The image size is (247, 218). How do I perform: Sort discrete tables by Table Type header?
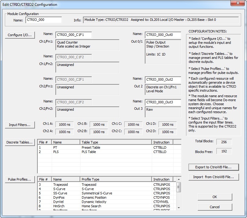[116, 142]
